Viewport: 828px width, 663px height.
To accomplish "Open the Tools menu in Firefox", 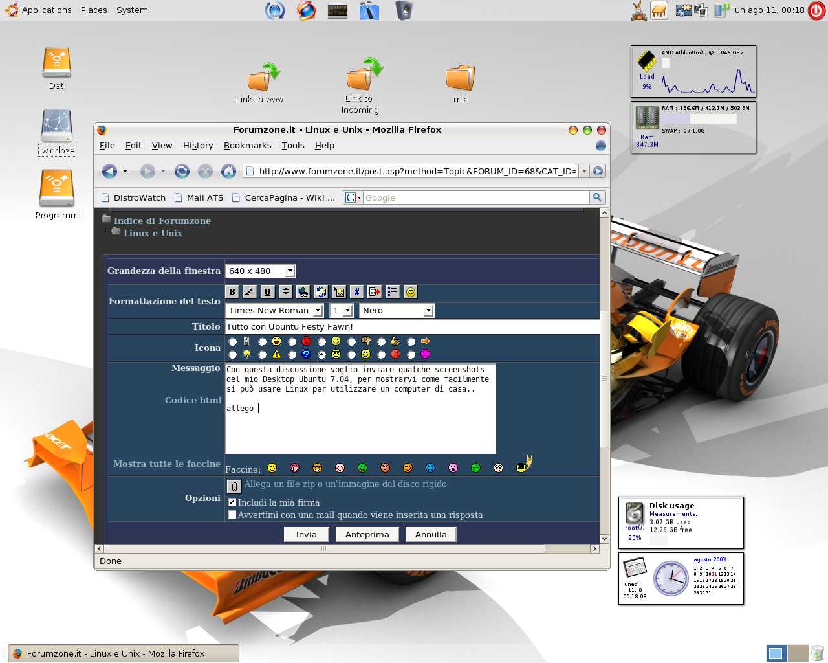I will (x=293, y=146).
